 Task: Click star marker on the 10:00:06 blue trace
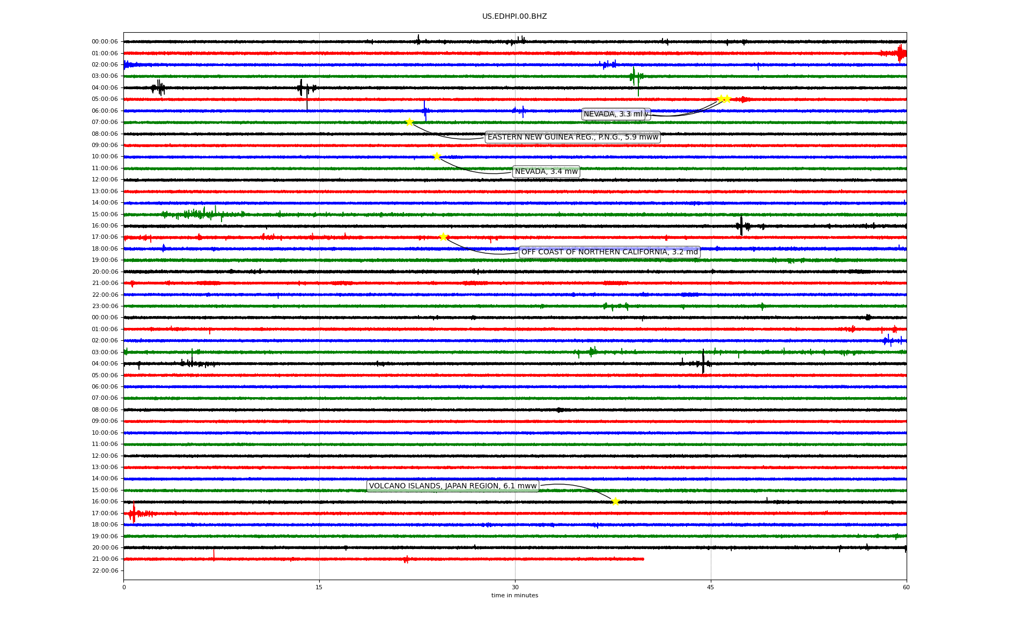pos(437,156)
